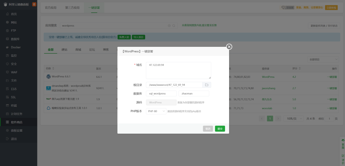The image size is (345, 166).
Task: Open the 首页 home icon in sidebar
Action: click(7, 14)
